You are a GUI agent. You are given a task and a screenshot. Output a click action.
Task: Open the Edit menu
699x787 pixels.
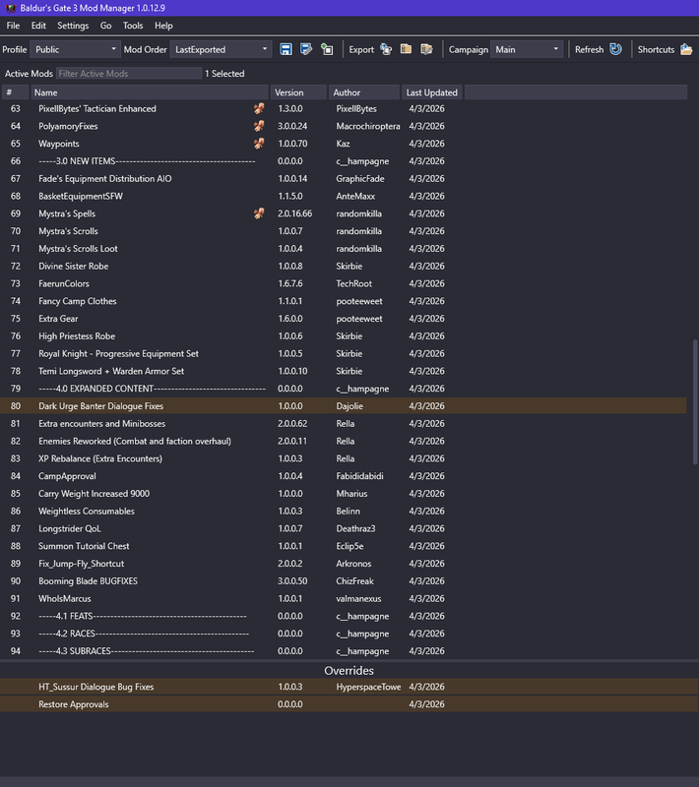[x=38, y=26]
